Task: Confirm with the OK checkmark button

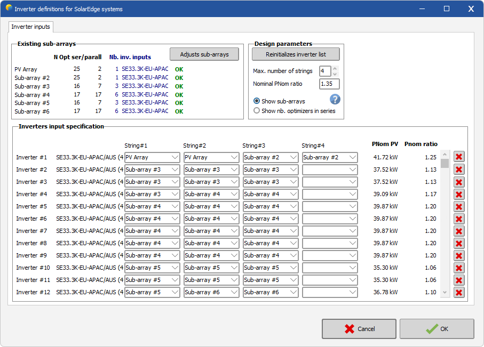Action: coord(437,329)
